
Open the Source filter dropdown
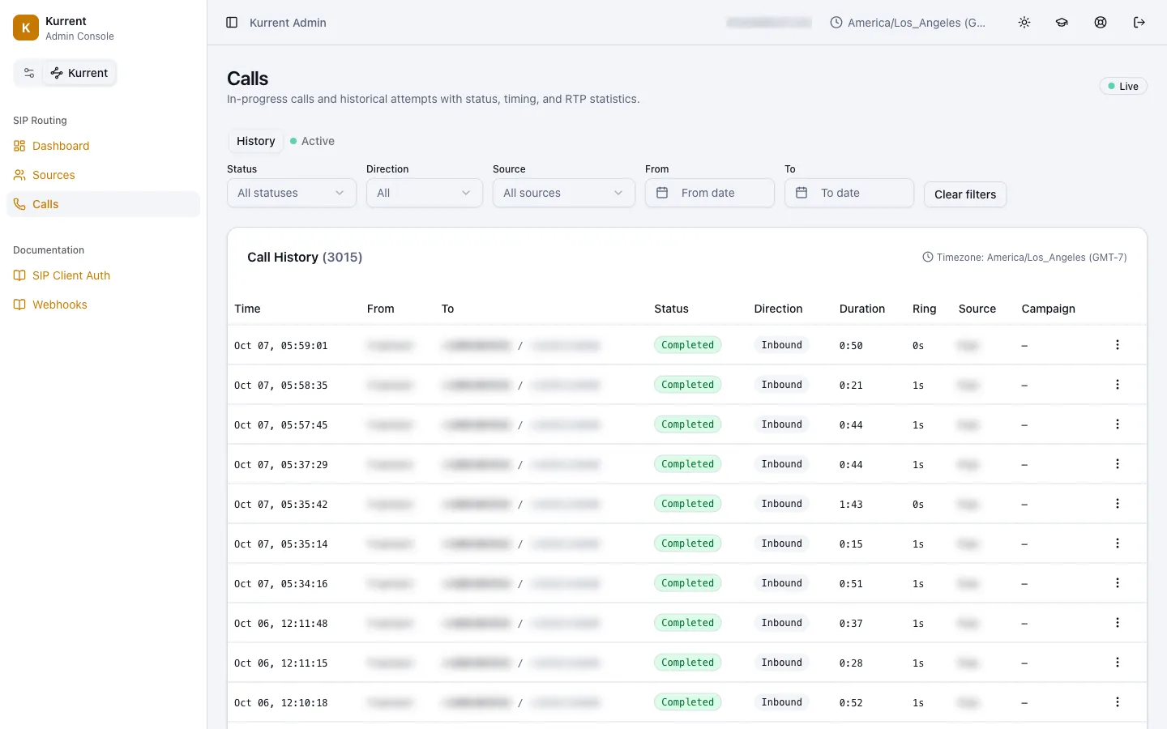click(564, 193)
